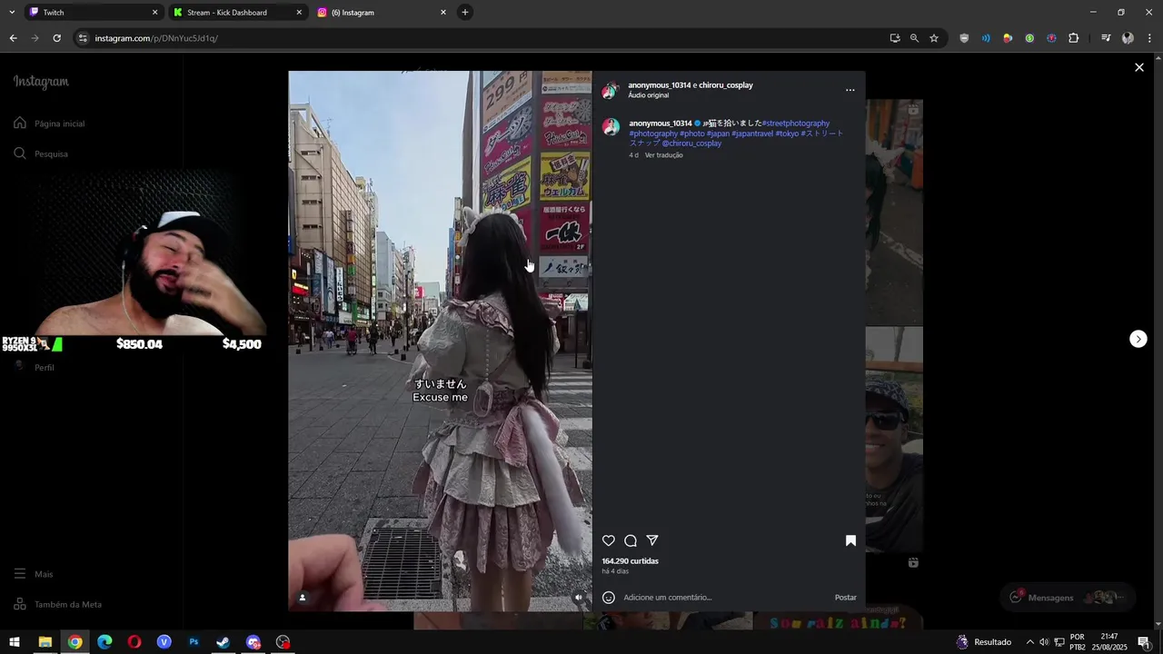Toggle the video sound speaker icon
Image resolution: width=1163 pixels, height=654 pixels.
(579, 597)
